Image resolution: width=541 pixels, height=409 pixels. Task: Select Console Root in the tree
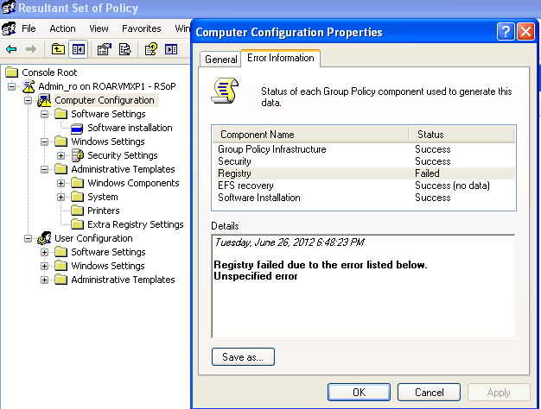pyautogui.click(x=49, y=72)
